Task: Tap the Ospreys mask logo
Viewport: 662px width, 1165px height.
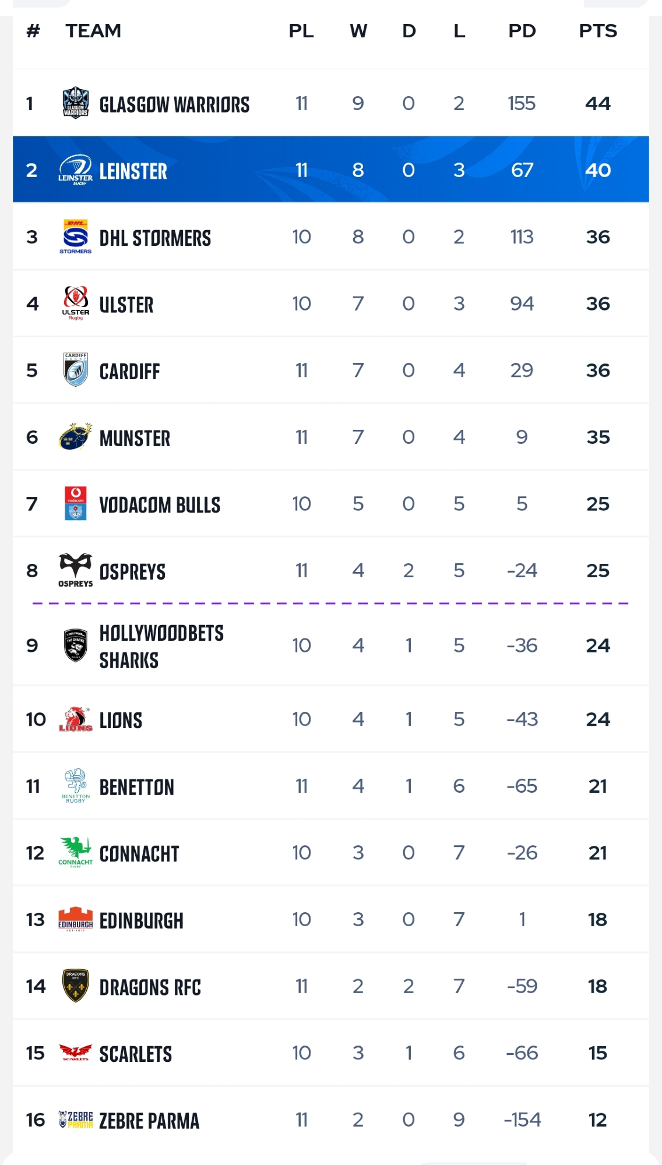Action: 76,570
